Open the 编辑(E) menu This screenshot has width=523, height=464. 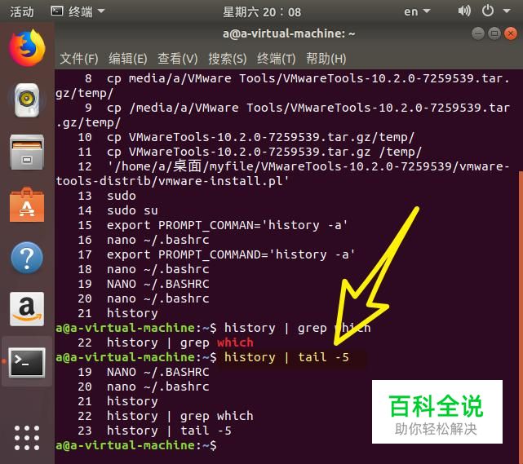tap(128, 59)
